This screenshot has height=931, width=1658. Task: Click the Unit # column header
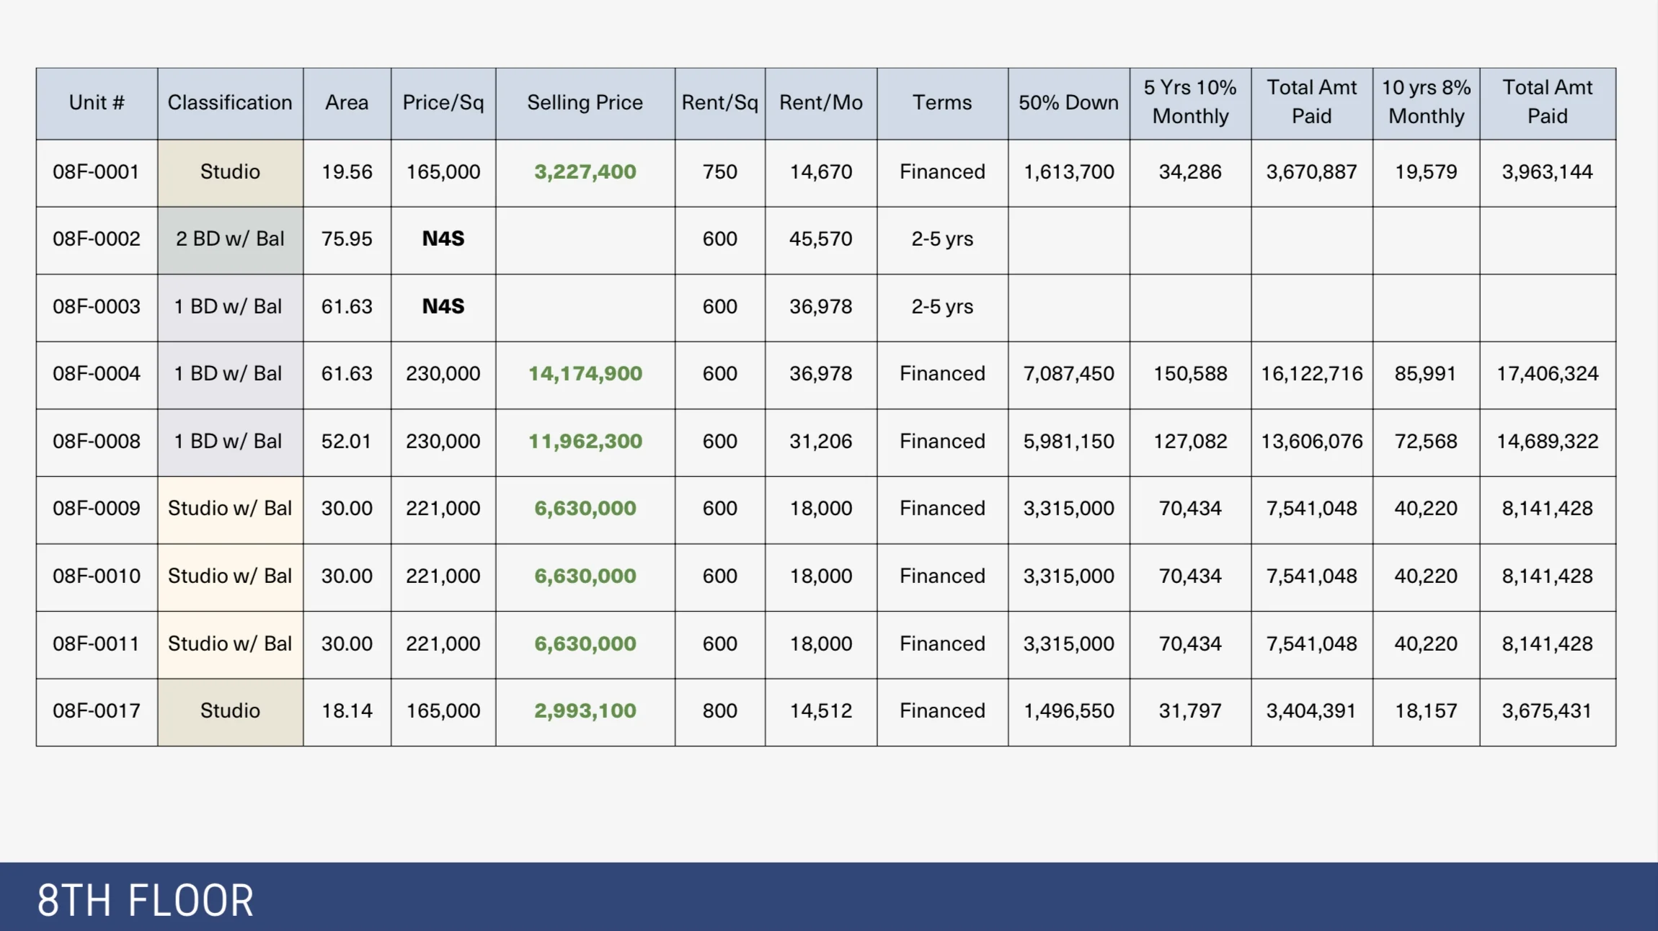pos(97,102)
